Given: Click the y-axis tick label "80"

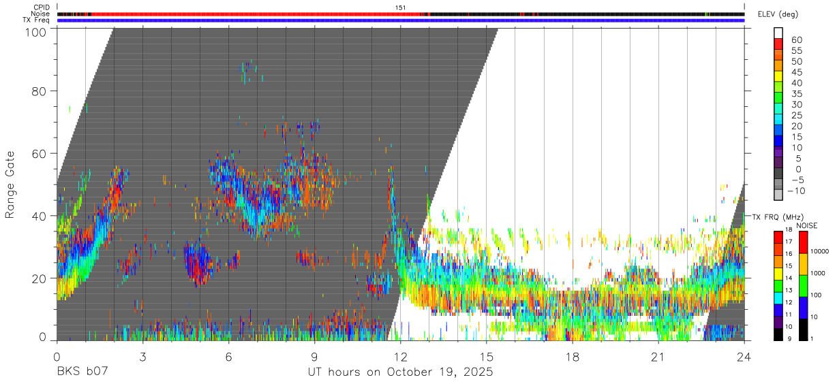Looking at the screenshot, I should [40, 91].
